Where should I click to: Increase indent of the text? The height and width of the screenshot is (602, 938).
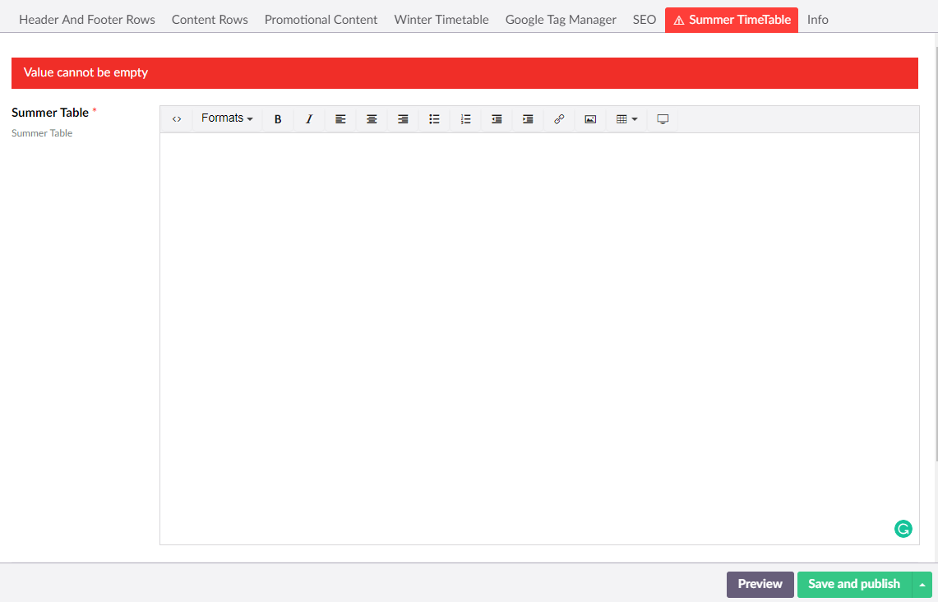point(528,119)
